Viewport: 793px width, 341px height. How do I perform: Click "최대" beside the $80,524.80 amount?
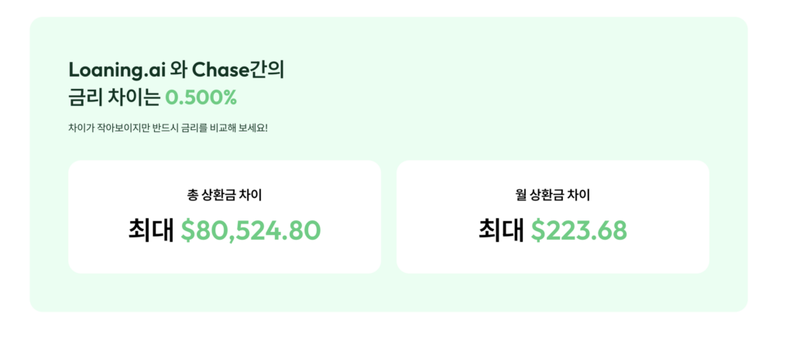(151, 230)
